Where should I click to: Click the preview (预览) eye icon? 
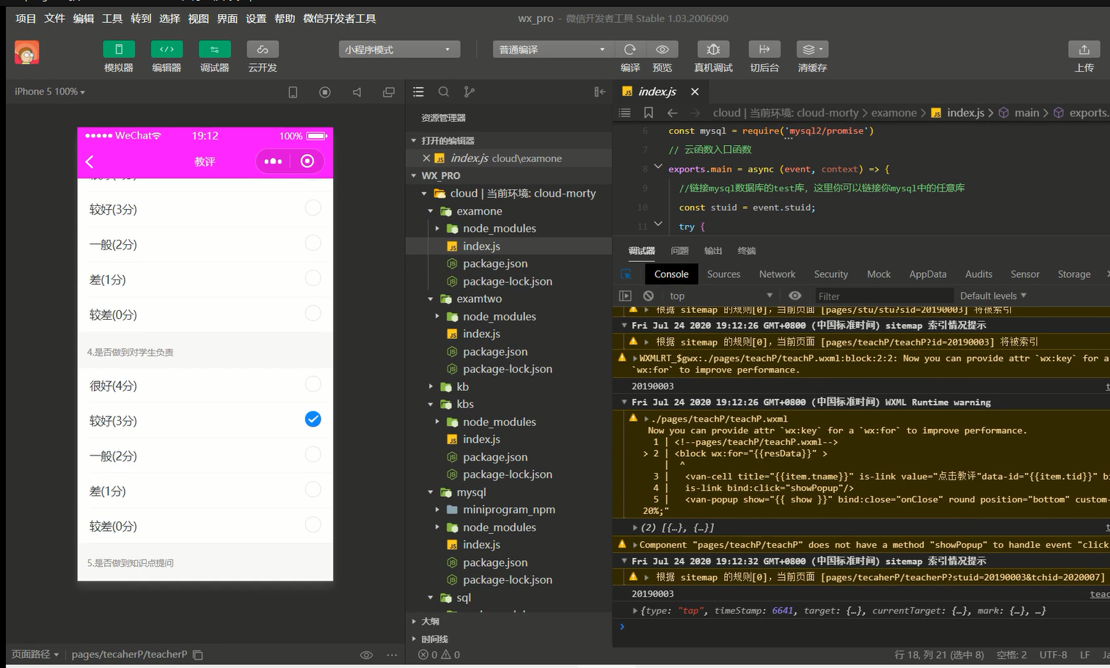coord(662,49)
